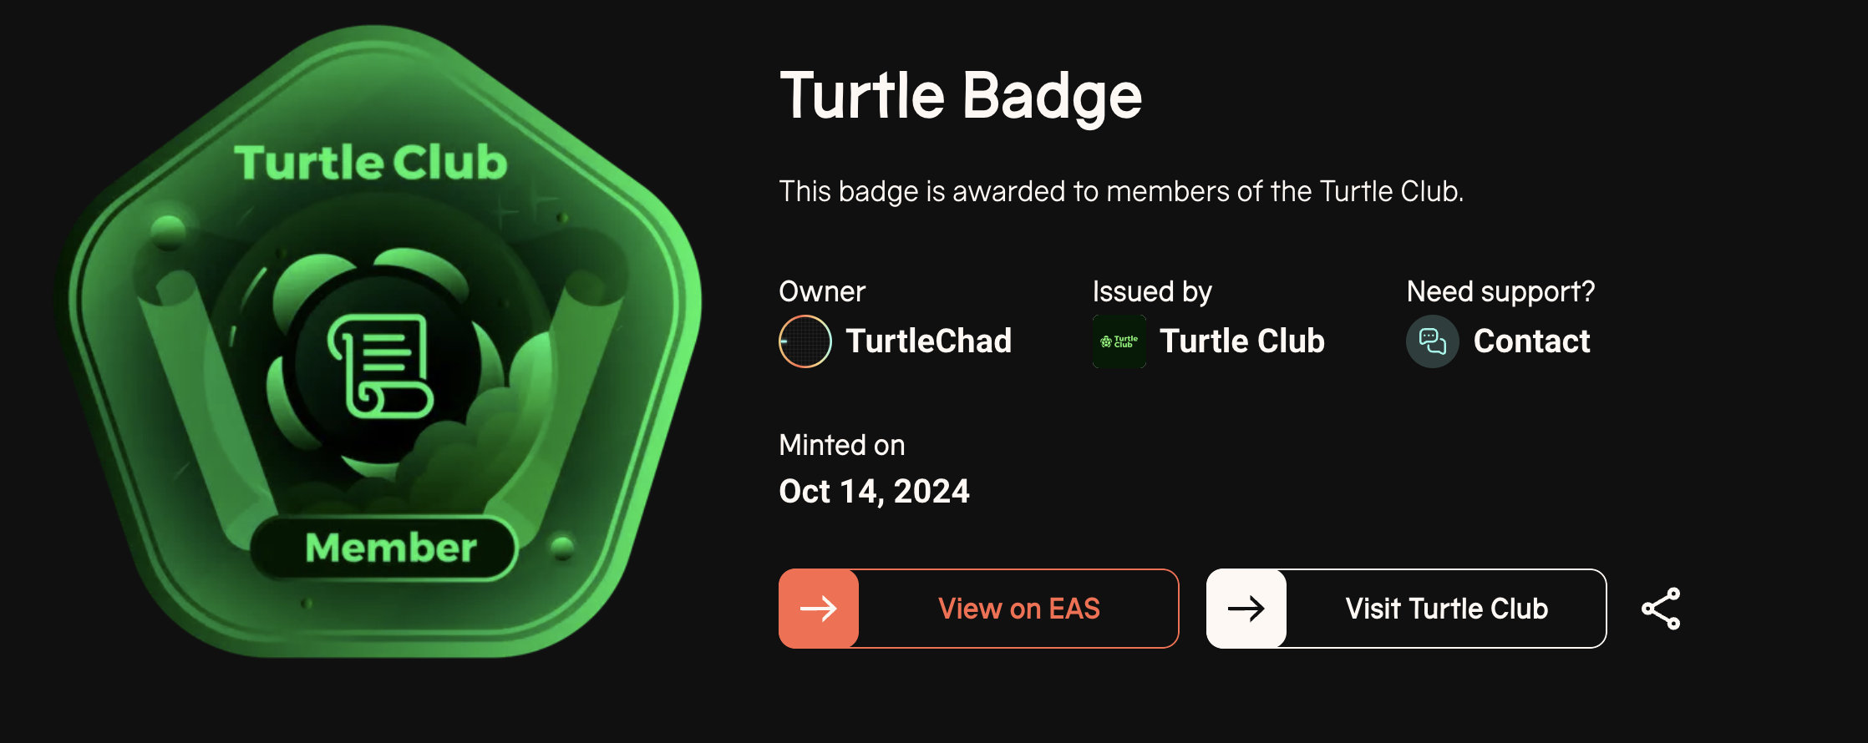Click the scroll icon in the badge center

[x=381, y=366]
